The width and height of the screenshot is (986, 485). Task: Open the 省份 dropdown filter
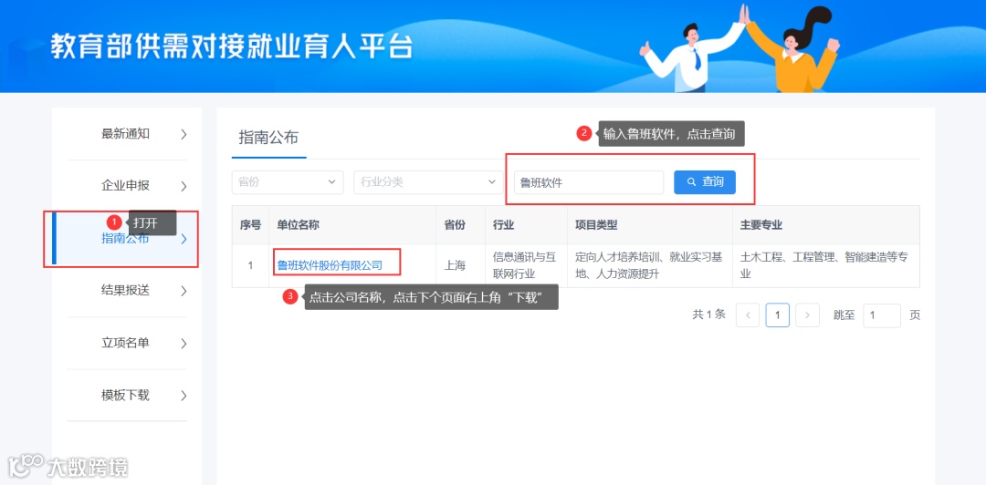point(288,182)
